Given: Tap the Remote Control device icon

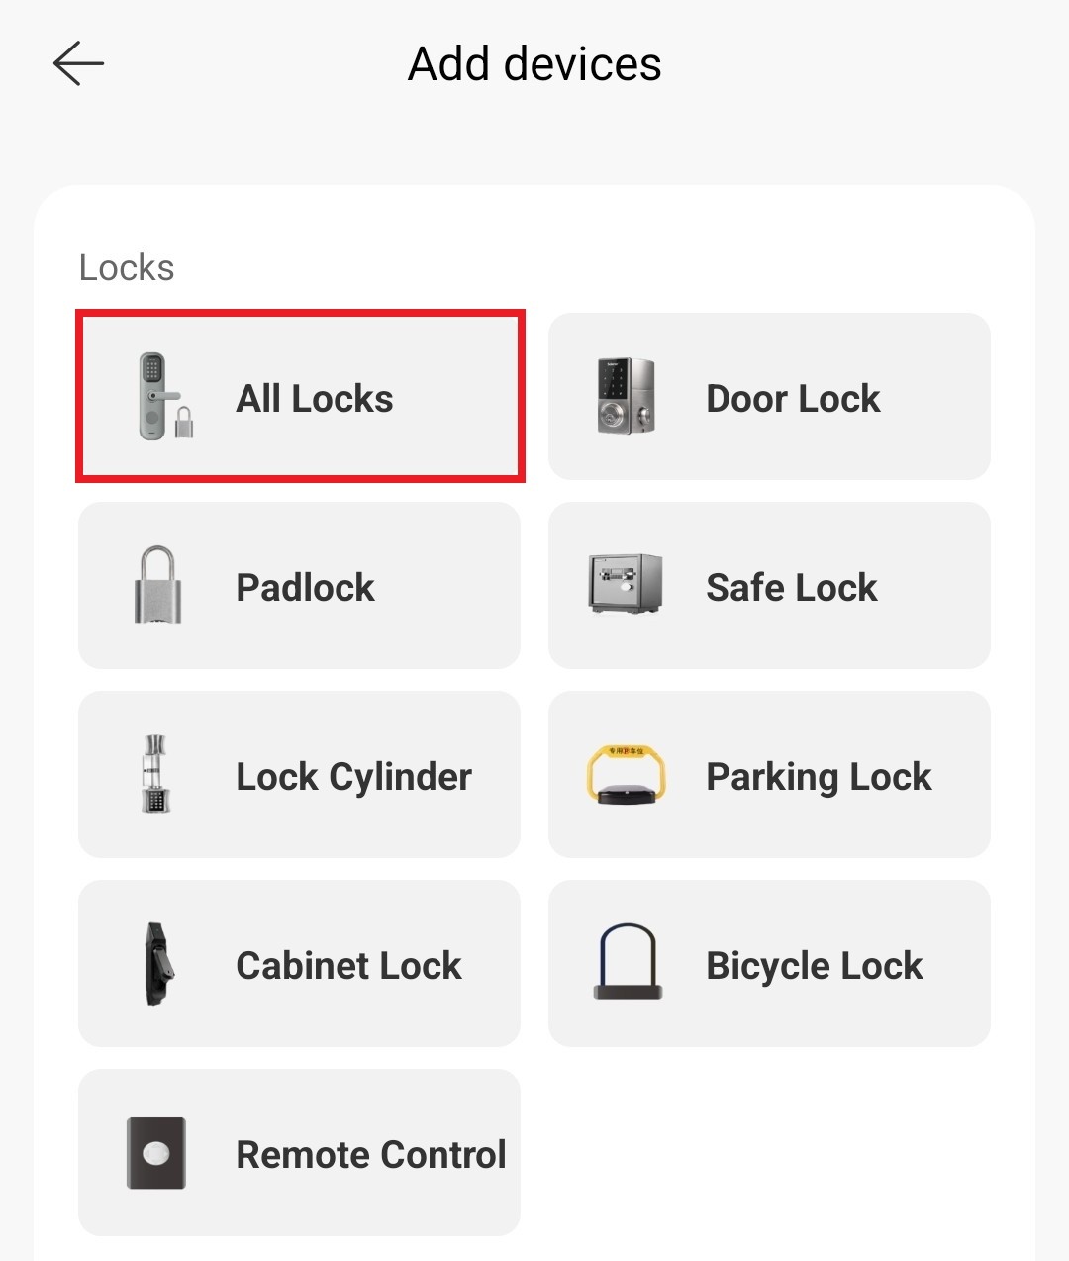Looking at the screenshot, I should coord(156,1153).
